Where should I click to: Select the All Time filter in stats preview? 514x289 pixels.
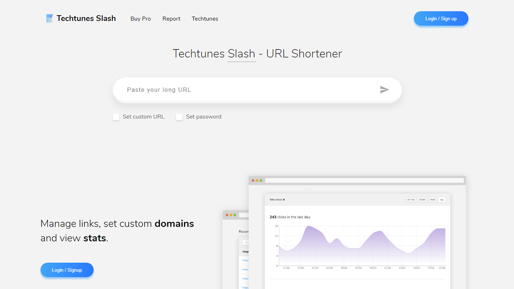(x=411, y=199)
